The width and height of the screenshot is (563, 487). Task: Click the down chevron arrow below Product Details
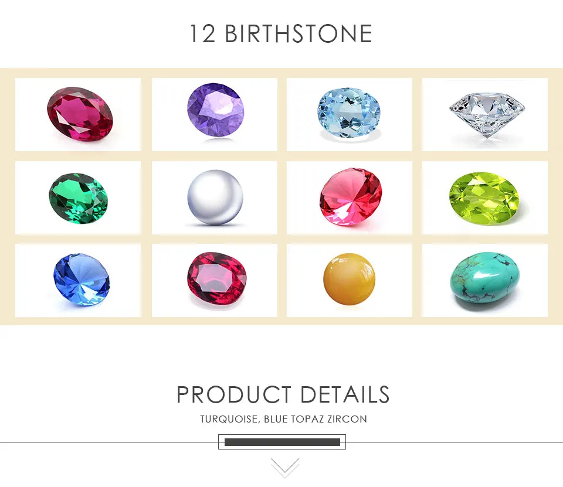(x=285, y=468)
